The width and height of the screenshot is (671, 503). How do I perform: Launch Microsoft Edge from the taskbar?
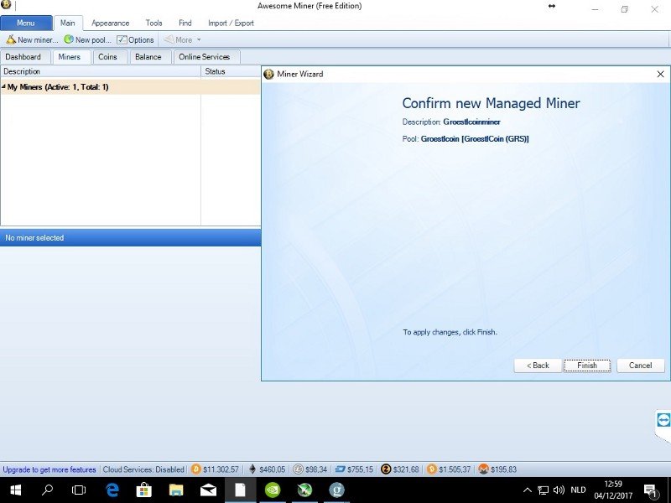112,490
